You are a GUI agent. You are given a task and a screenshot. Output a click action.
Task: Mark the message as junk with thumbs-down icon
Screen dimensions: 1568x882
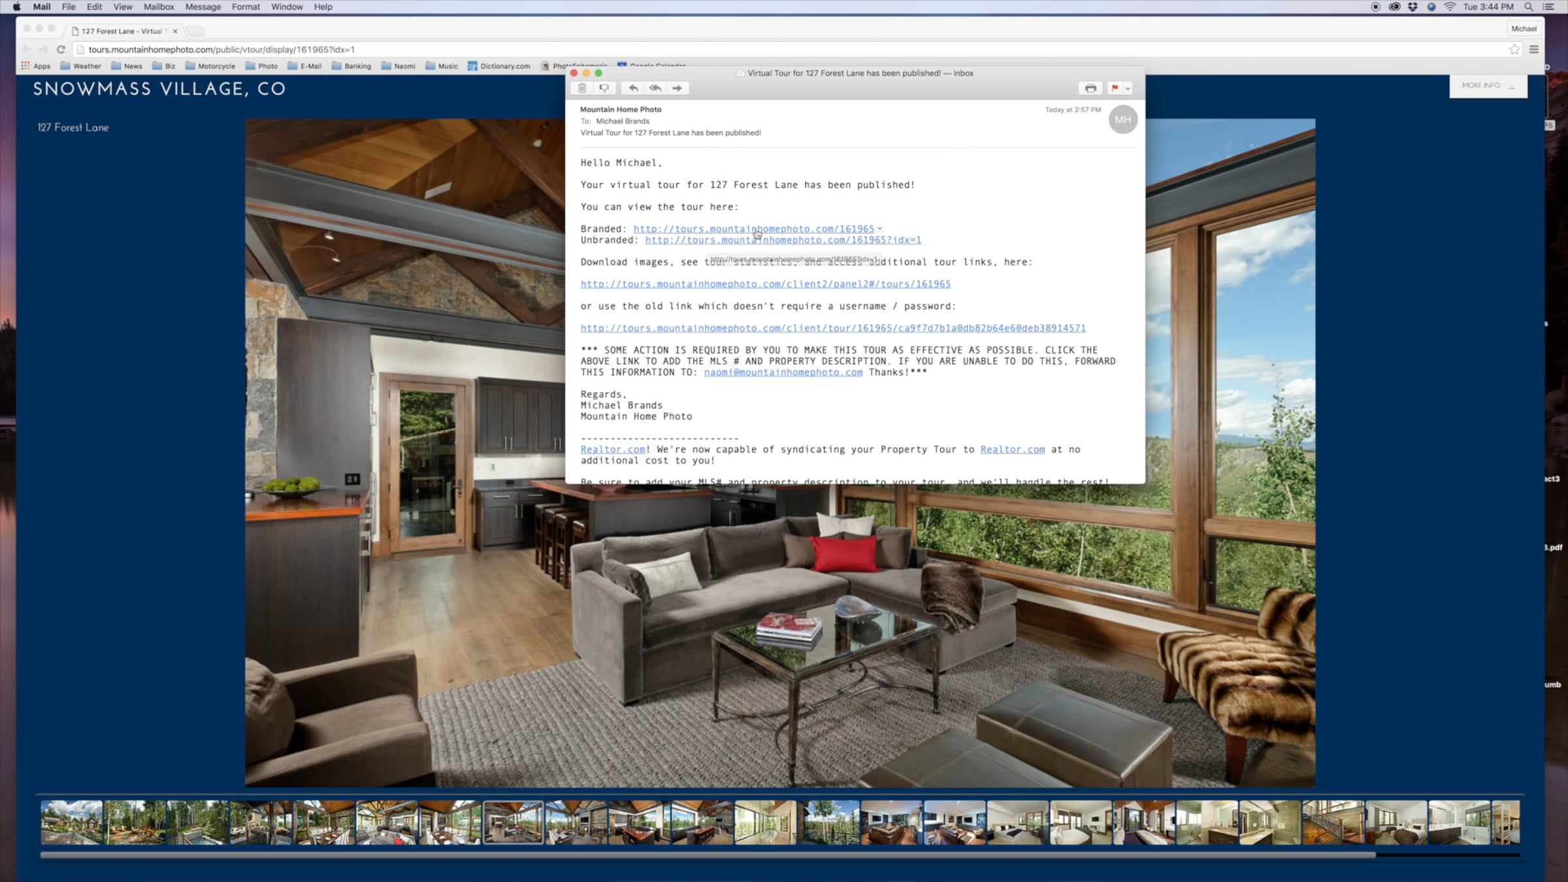pos(604,88)
